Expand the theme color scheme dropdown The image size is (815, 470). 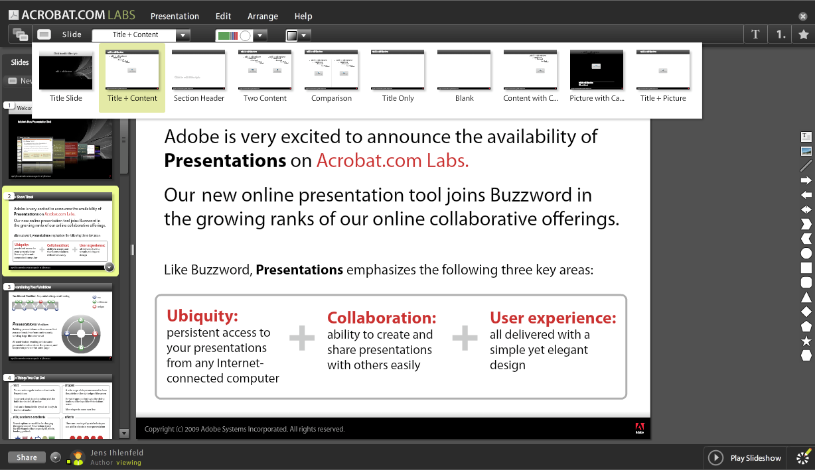tap(259, 34)
